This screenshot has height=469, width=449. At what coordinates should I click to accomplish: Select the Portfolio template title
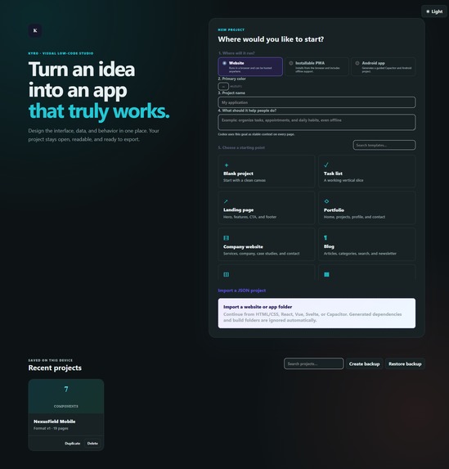pyautogui.click(x=334, y=210)
